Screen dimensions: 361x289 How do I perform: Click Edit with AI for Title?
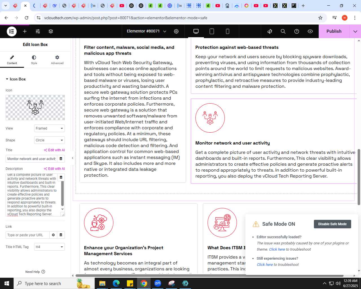tap(54, 150)
